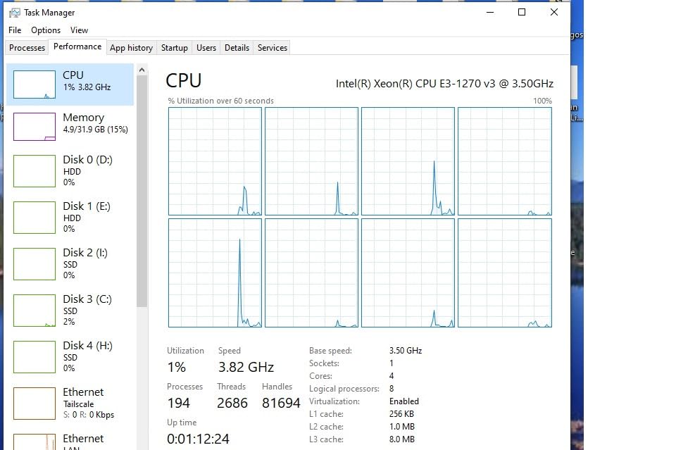Viewport: 676px width, 450px height.
Task: Click the first logical processor utilization graph
Action: tap(215, 161)
